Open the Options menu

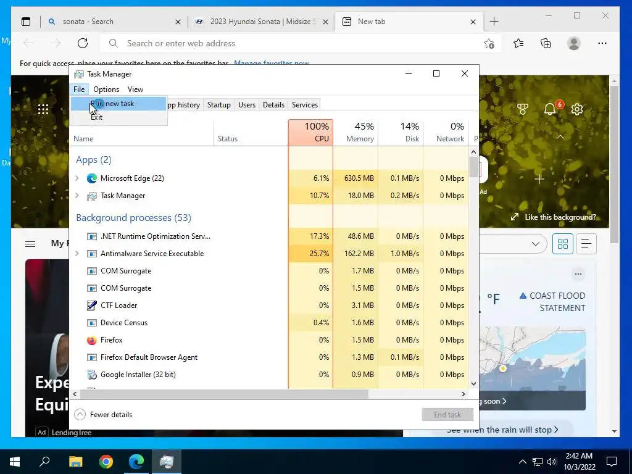106,89
